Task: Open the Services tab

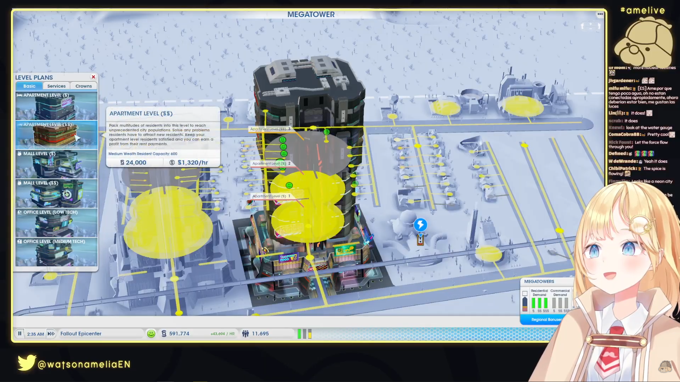Action: [x=56, y=86]
